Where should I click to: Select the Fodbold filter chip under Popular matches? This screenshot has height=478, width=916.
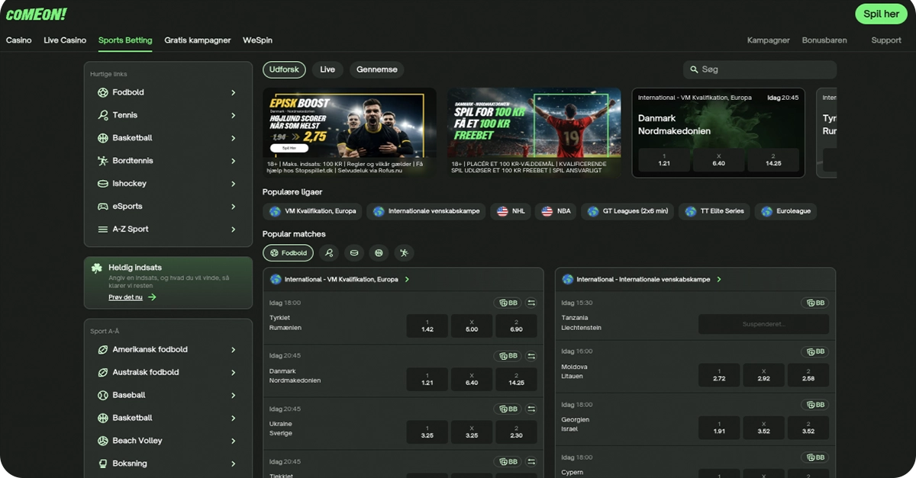(288, 252)
